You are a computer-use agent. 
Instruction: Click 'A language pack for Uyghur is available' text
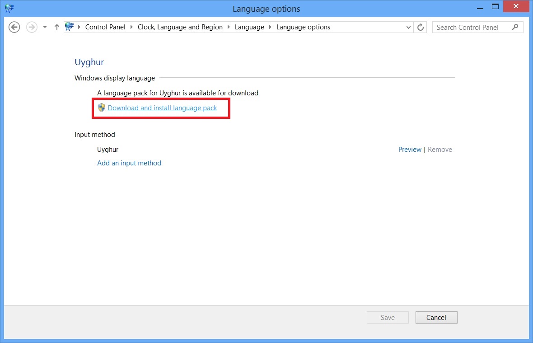point(178,93)
